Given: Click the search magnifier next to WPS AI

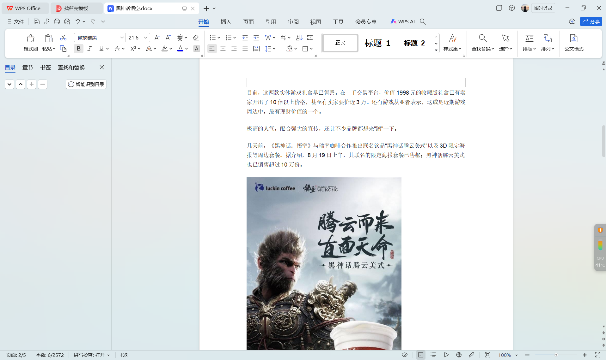Looking at the screenshot, I should tap(423, 21).
